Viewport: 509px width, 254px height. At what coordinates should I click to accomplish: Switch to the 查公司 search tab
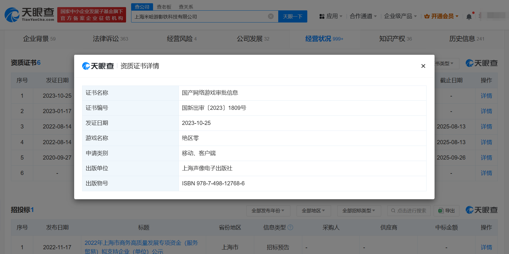(x=142, y=7)
